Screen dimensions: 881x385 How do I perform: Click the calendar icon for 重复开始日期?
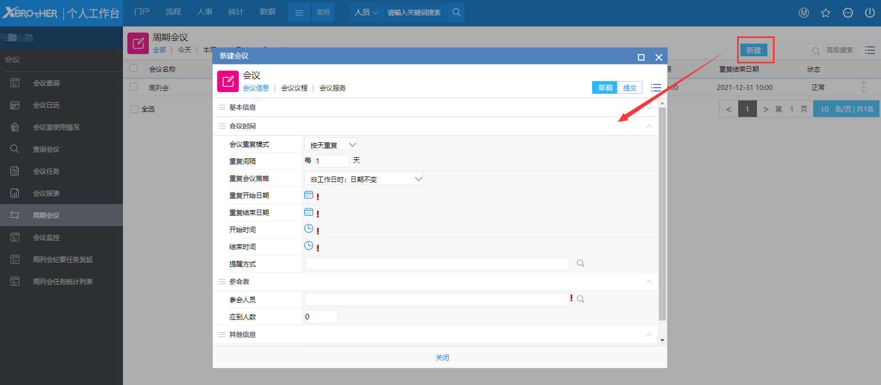[x=309, y=195]
